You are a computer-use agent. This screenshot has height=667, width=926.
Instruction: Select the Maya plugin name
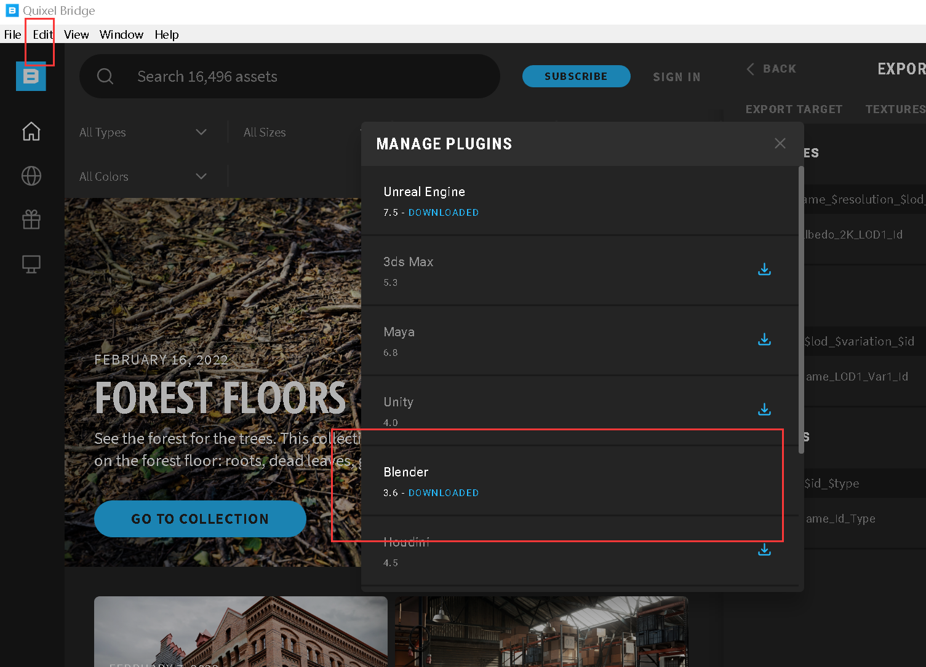(399, 332)
